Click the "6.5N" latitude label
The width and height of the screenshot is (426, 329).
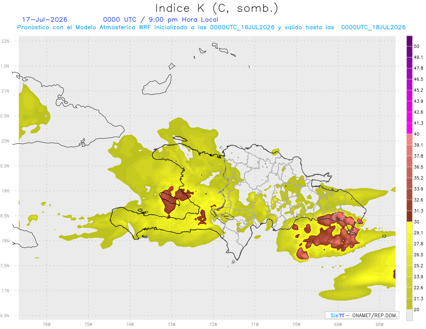coord(5,316)
